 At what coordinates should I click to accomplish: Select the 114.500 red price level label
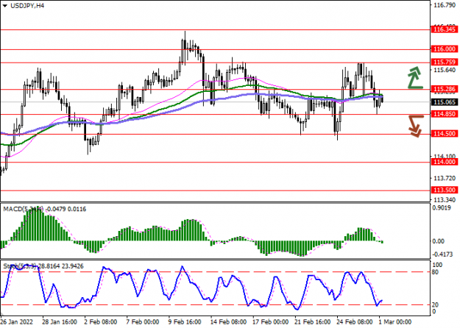click(445, 134)
